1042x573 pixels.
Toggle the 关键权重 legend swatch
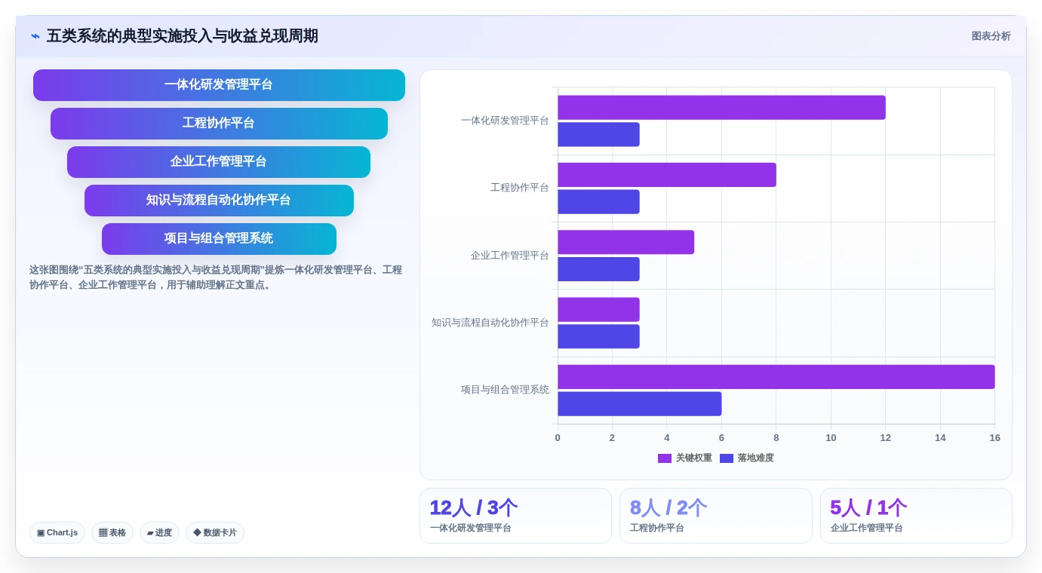(x=665, y=458)
